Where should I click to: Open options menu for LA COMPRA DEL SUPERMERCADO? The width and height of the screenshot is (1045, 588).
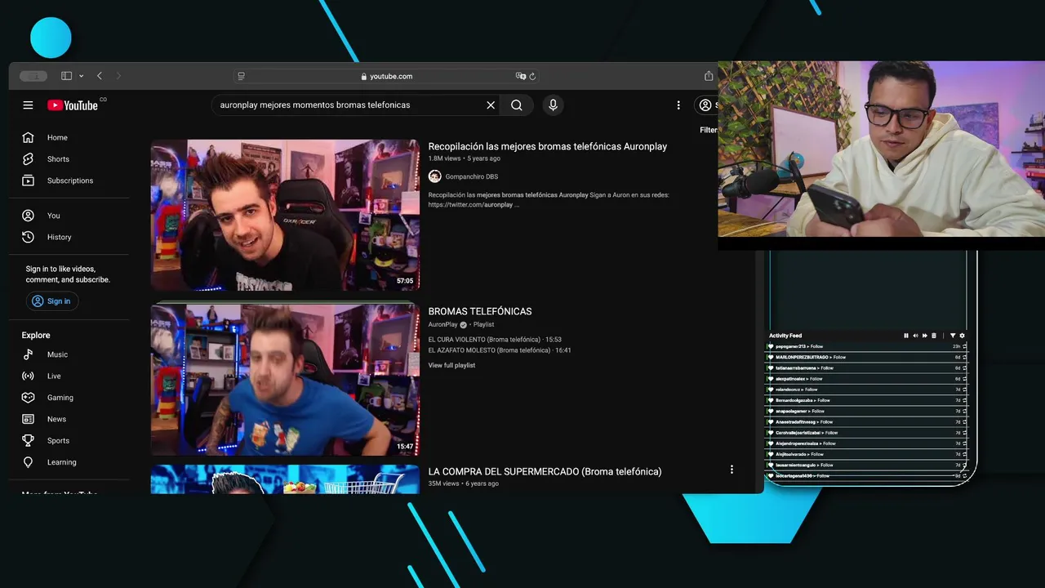(x=731, y=470)
